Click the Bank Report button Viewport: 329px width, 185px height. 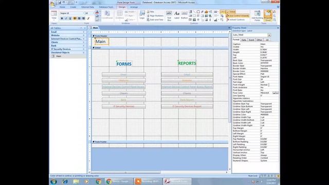187,100
